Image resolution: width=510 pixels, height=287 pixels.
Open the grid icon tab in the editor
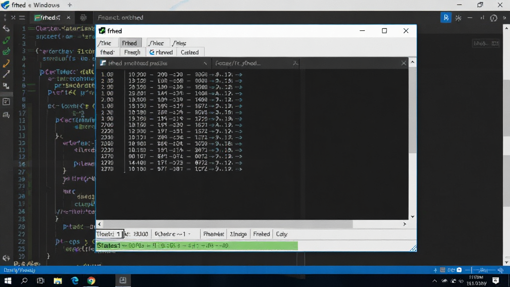tap(83, 17)
